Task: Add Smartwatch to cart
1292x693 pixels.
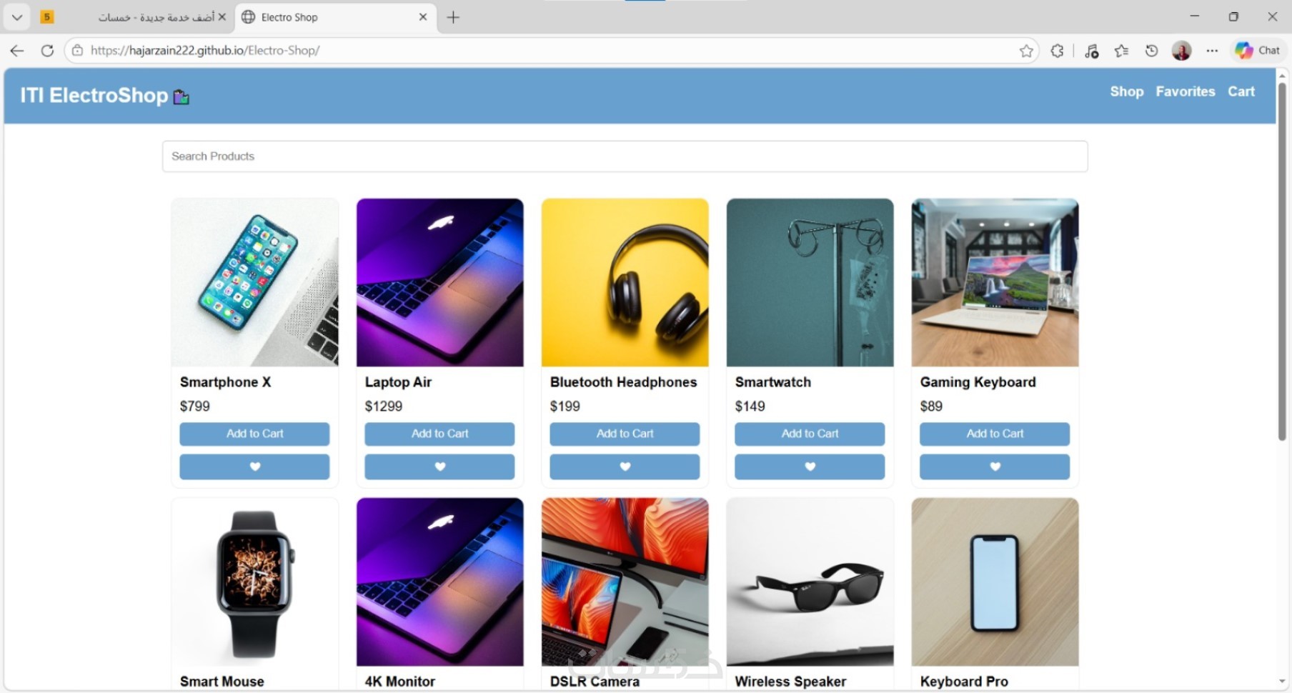Action: click(x=810, y=434)
